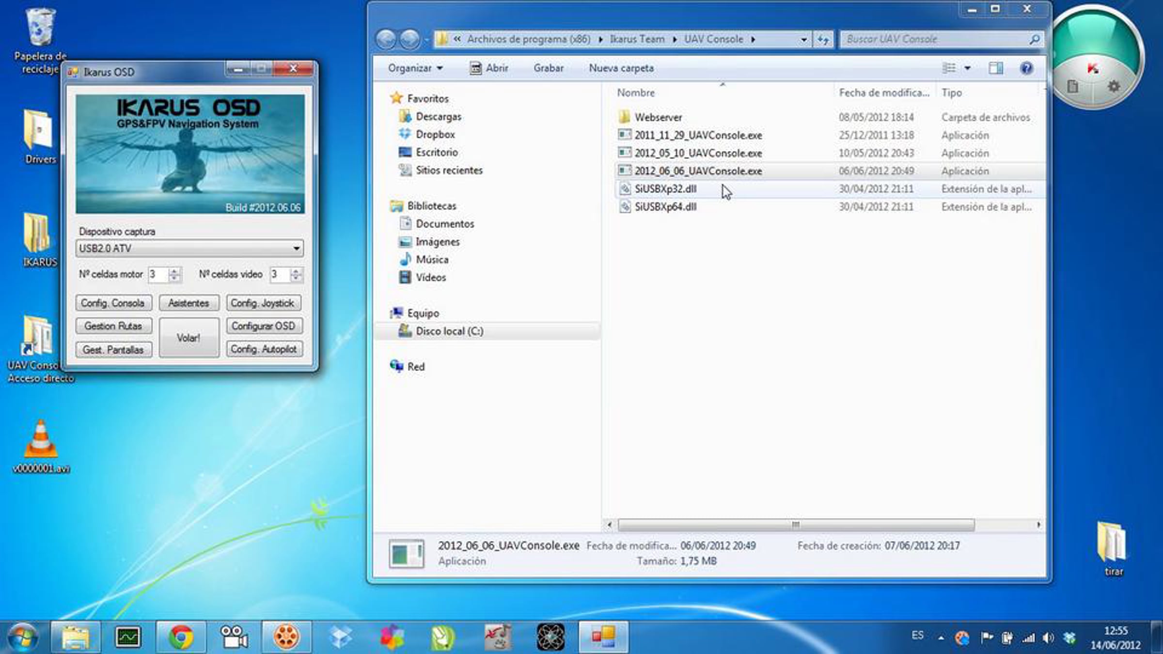Click the Explorer forward navigation button

click(409, 39)
